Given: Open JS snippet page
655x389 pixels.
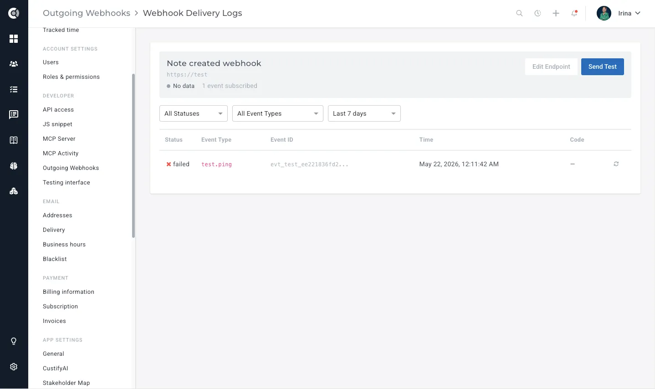Looking at the screenshot, I should [x=57, y=124].
